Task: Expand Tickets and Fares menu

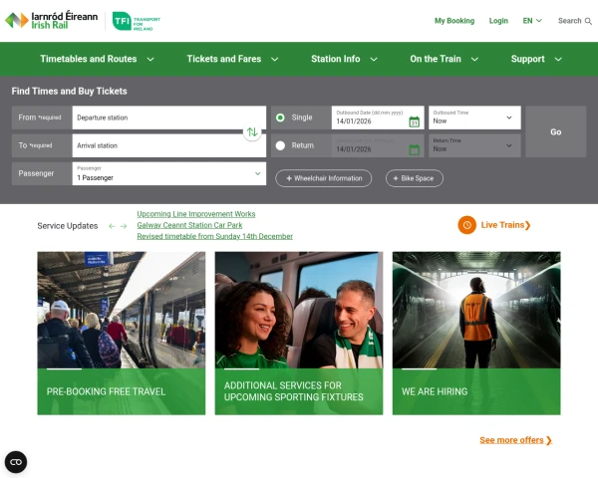Action: 232,59
